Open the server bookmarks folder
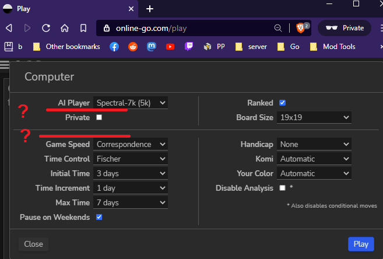Viewport: 383px width, 259px height. pyautogui.click(x=251, y=47)
